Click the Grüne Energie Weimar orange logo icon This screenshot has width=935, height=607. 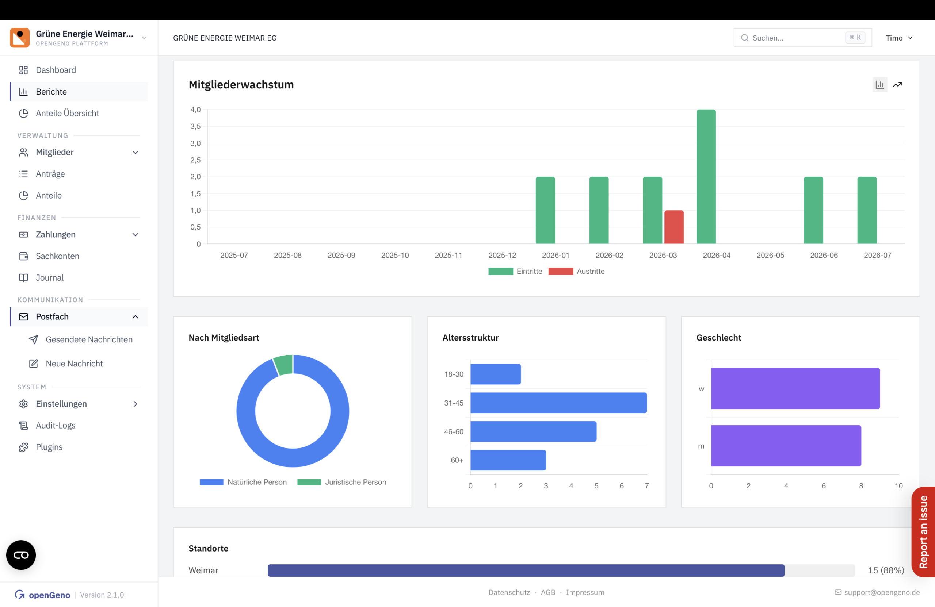(20, 38)
